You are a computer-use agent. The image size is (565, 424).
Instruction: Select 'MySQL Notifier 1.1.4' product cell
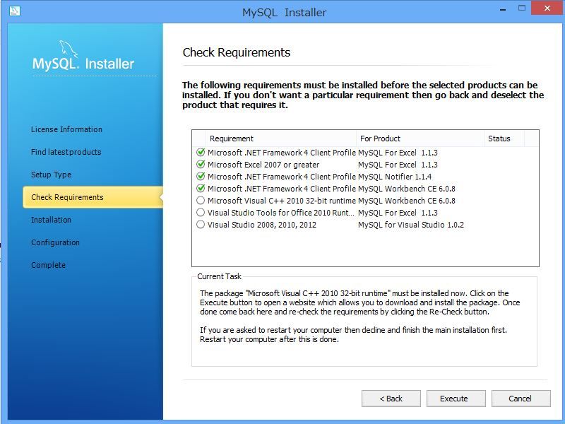coord(395,177)
